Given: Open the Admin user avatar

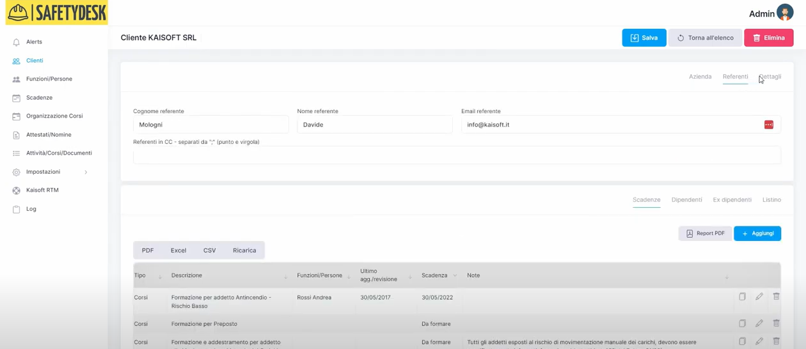Looking at the screenshot, I should 785,12.
